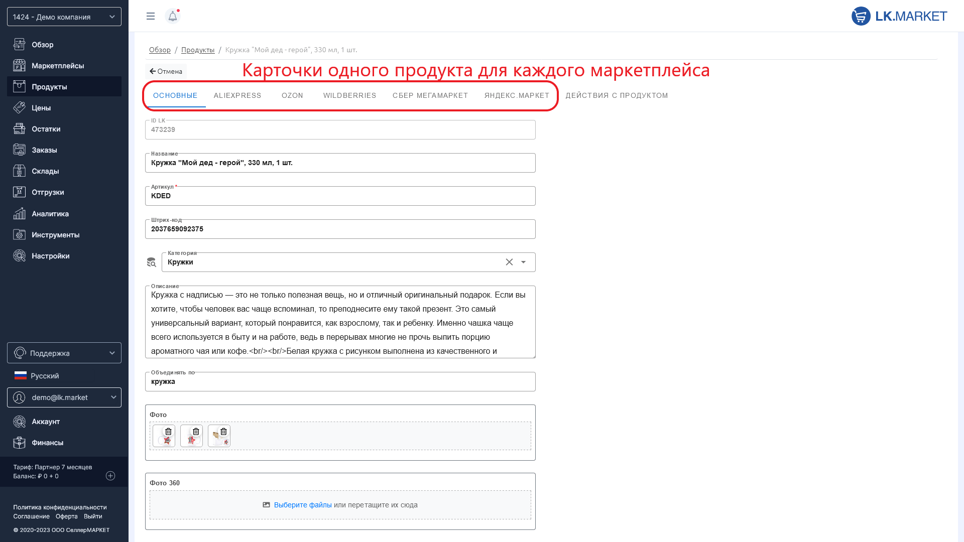The width and height of the screenshot is (964, 542).
Task: Switch to the Ozon tab
Action: click(292, 95)
